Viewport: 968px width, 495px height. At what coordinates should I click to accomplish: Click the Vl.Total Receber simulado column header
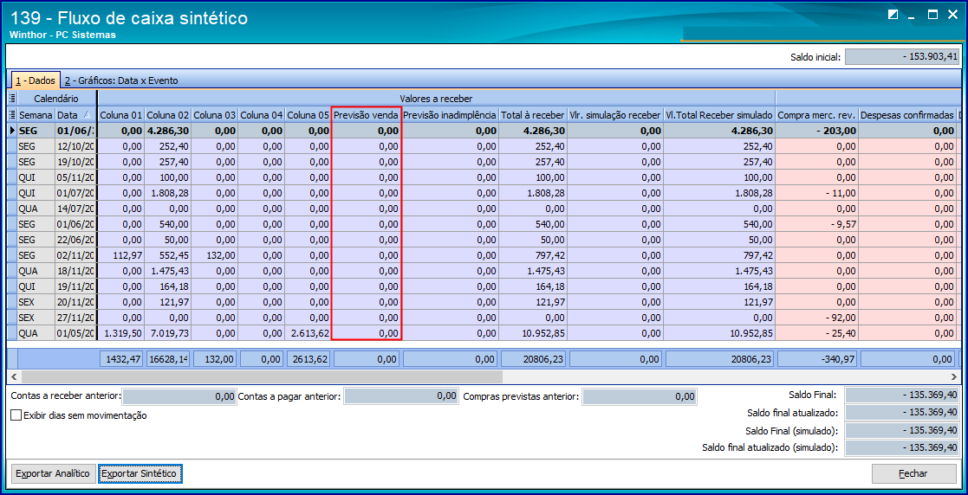[x=719, y=114]
